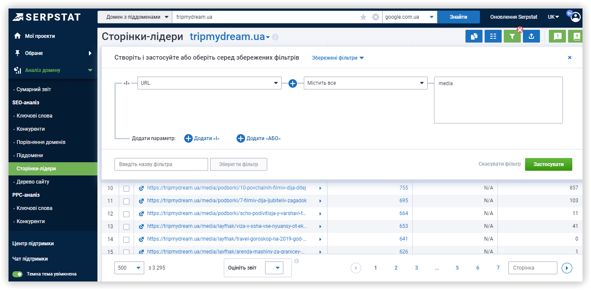Open google.com.ua search engine dropdown
This screenshot has height=290, width=591.
tap(409, 17)
